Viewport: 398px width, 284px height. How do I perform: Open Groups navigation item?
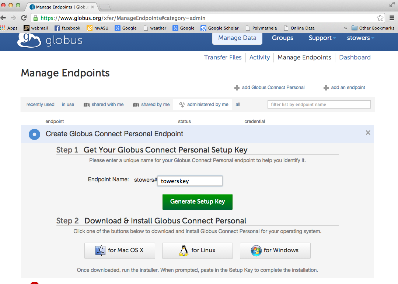[x=283, y=38]
